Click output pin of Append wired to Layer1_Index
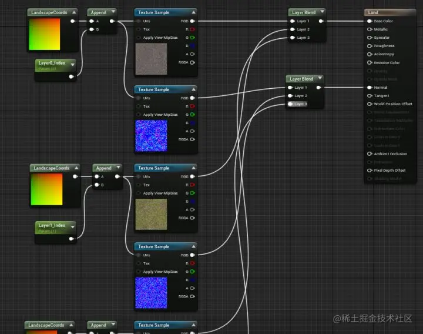 coord(117,176)
